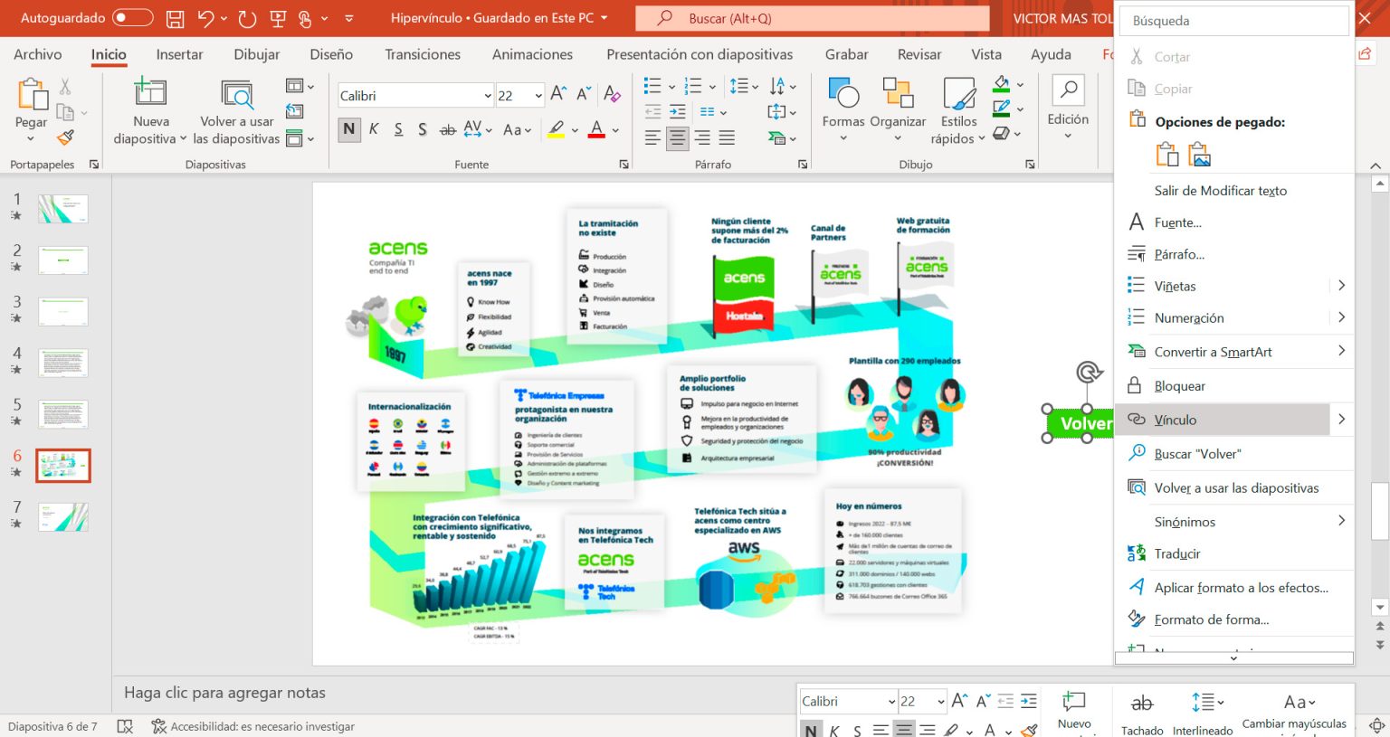Click the Undo arrow icon
Image resolution: width=1390 pixels, height=737 pixels.
pyautogui.click(x=205, y=18)
